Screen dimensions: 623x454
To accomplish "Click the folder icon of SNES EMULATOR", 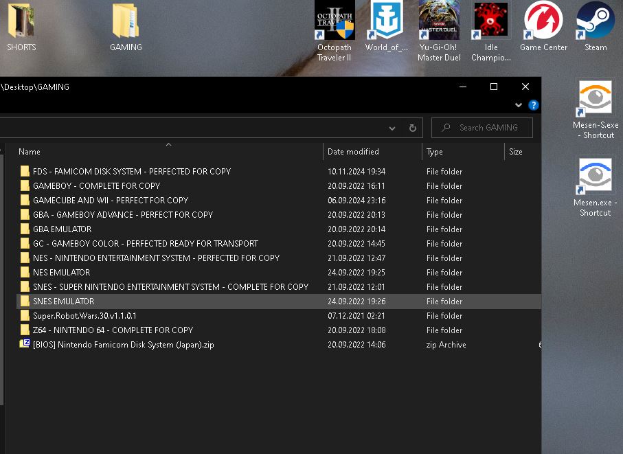I will pos(25,301).
